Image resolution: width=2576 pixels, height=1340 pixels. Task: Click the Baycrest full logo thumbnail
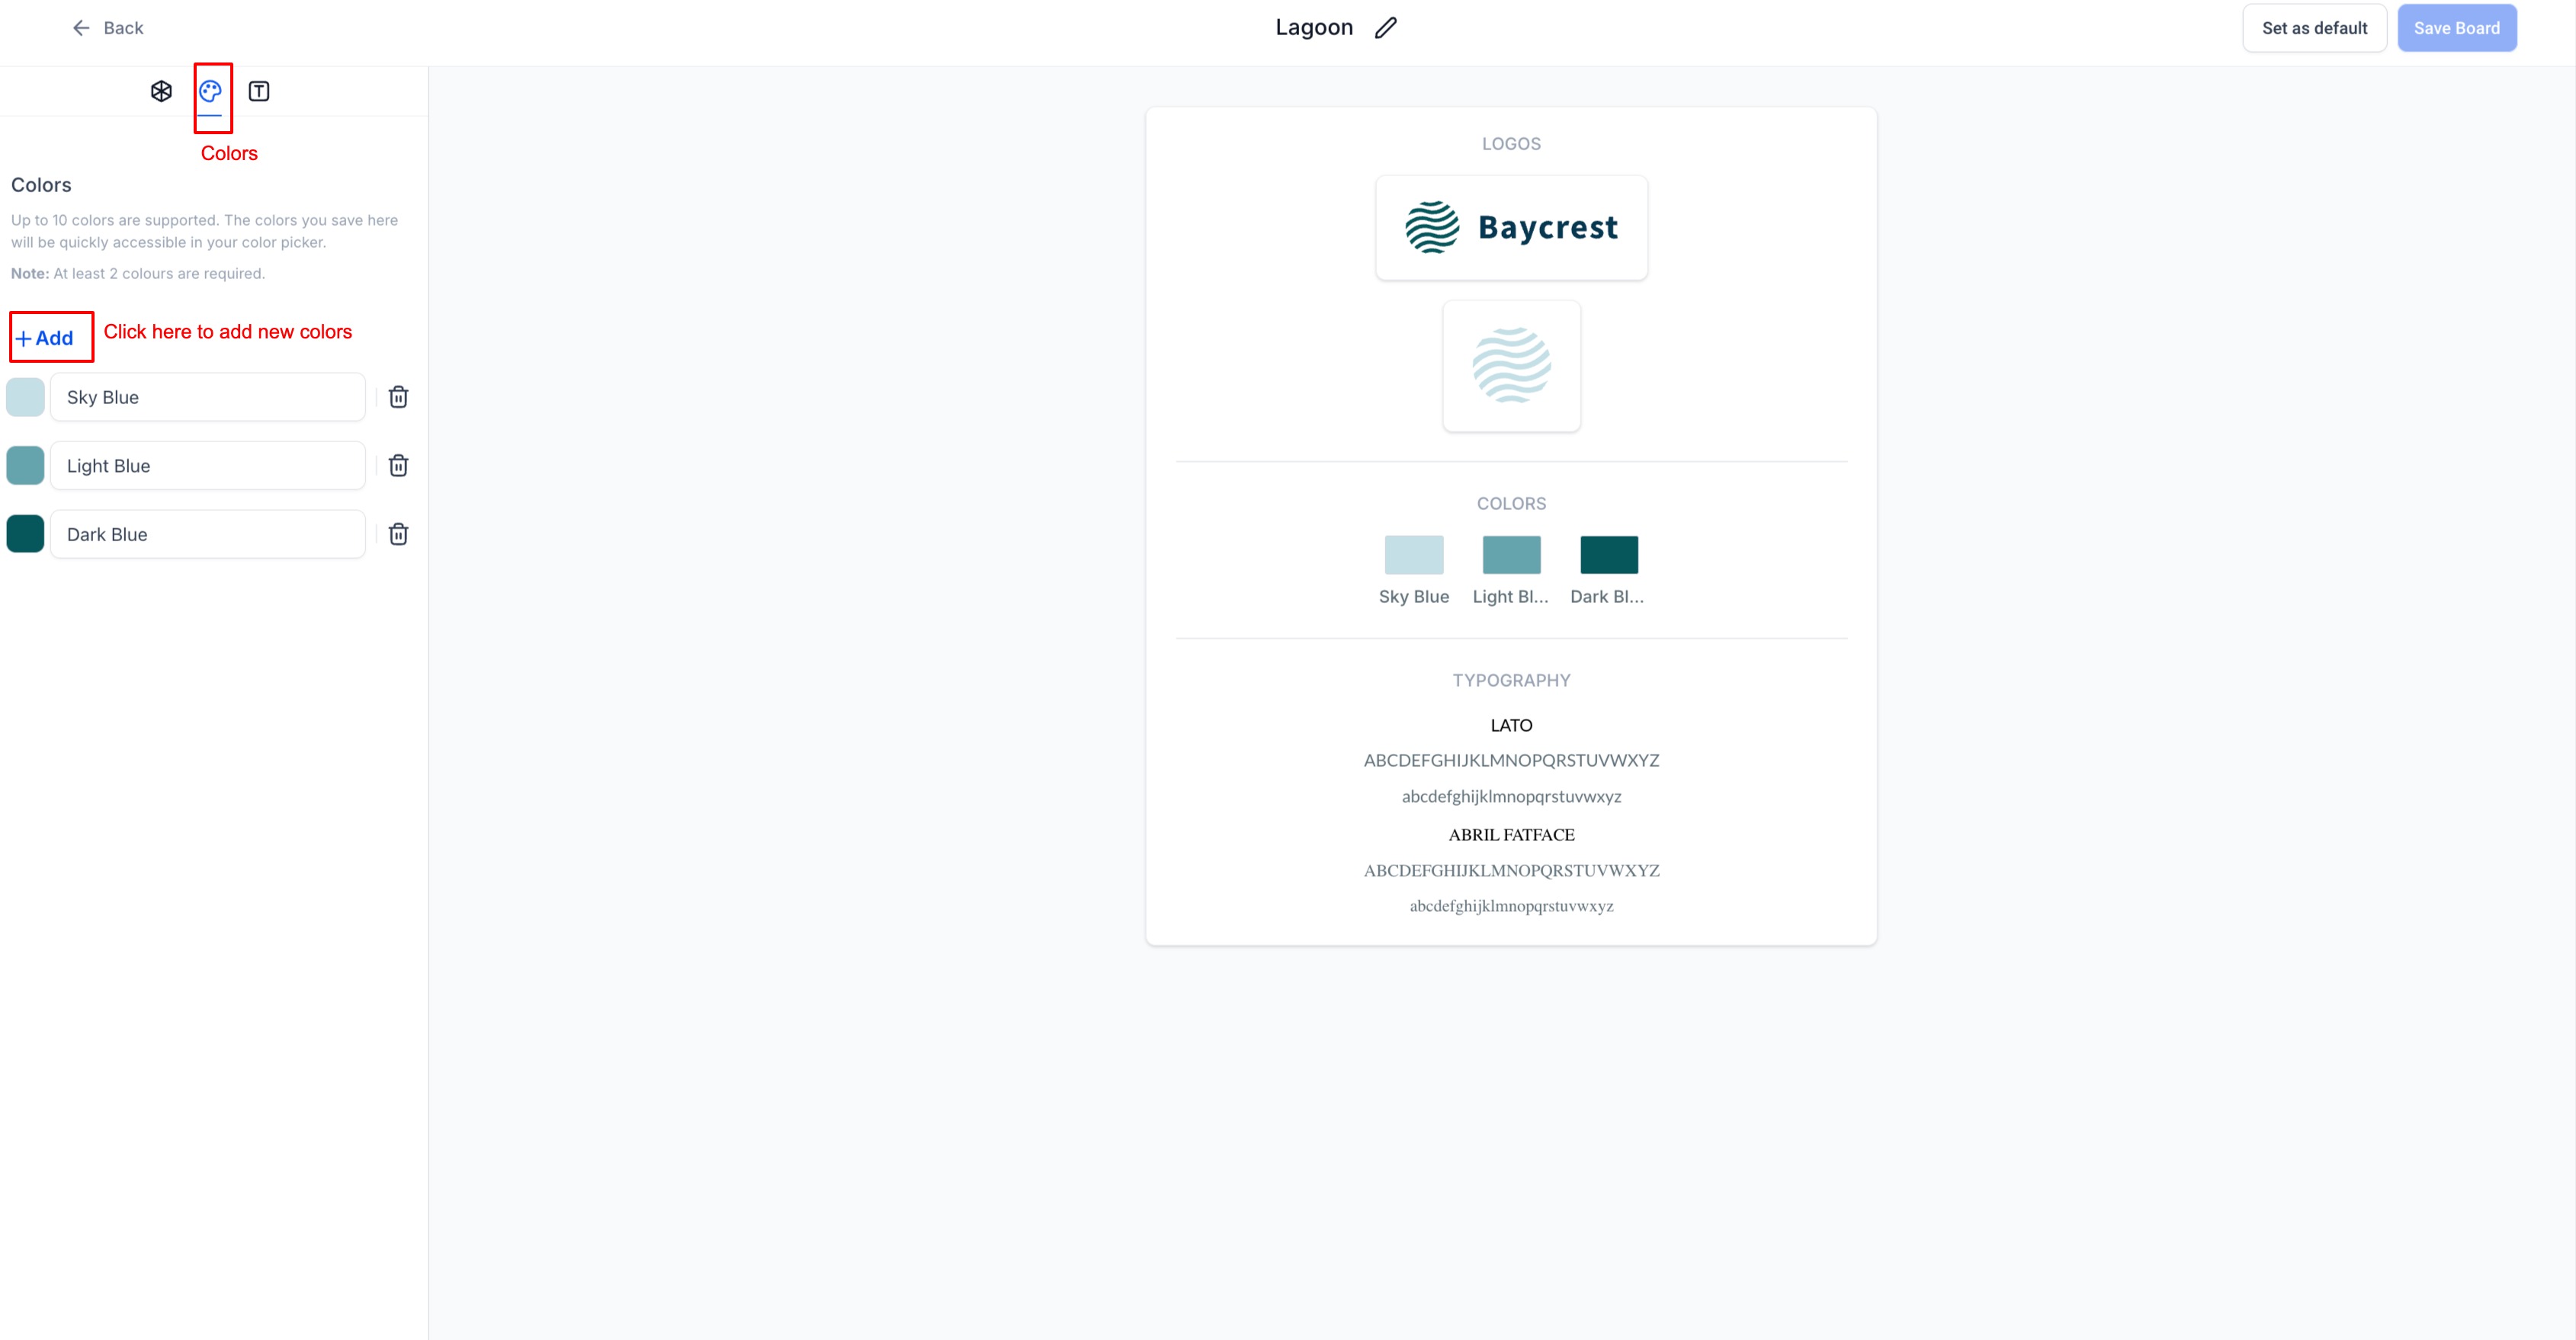pyautogui.click(x=1511, y=228)
